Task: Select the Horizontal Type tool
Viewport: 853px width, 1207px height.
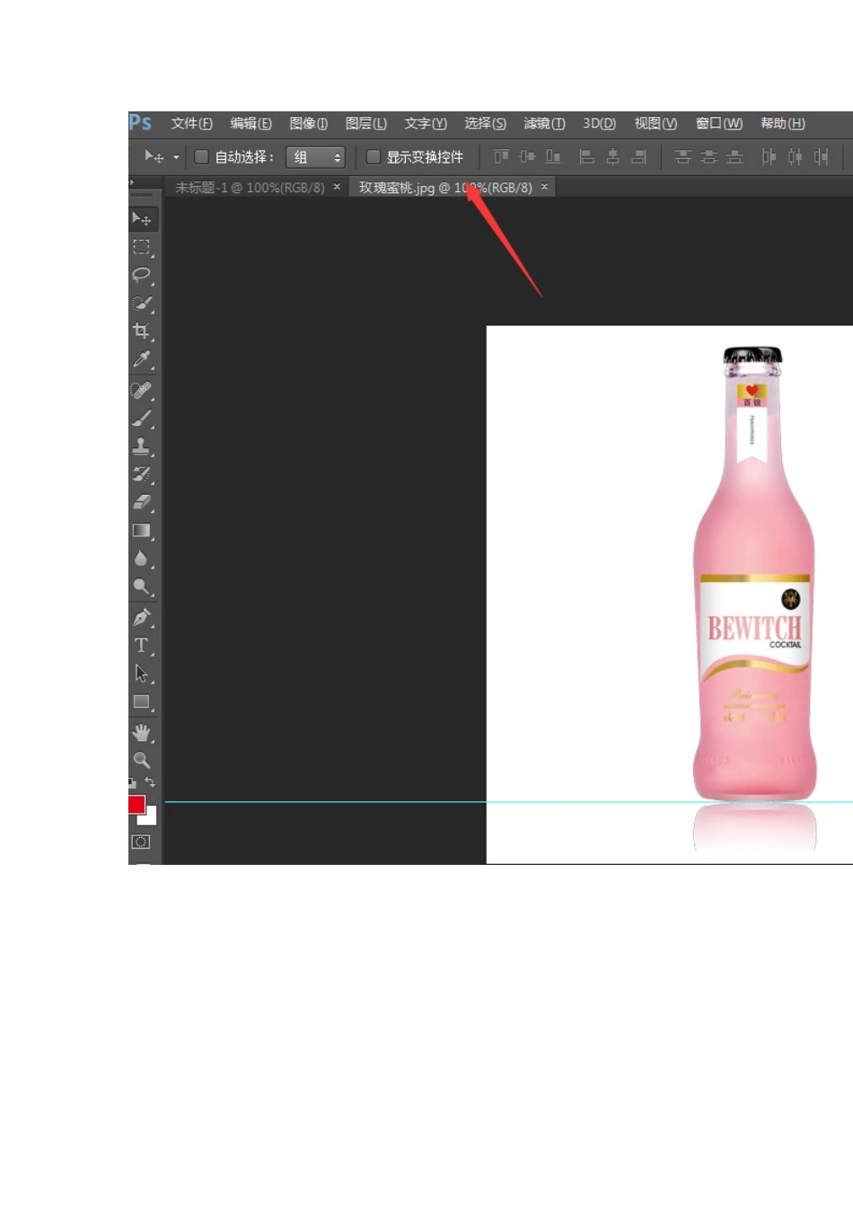Action: tap(142, 646)
